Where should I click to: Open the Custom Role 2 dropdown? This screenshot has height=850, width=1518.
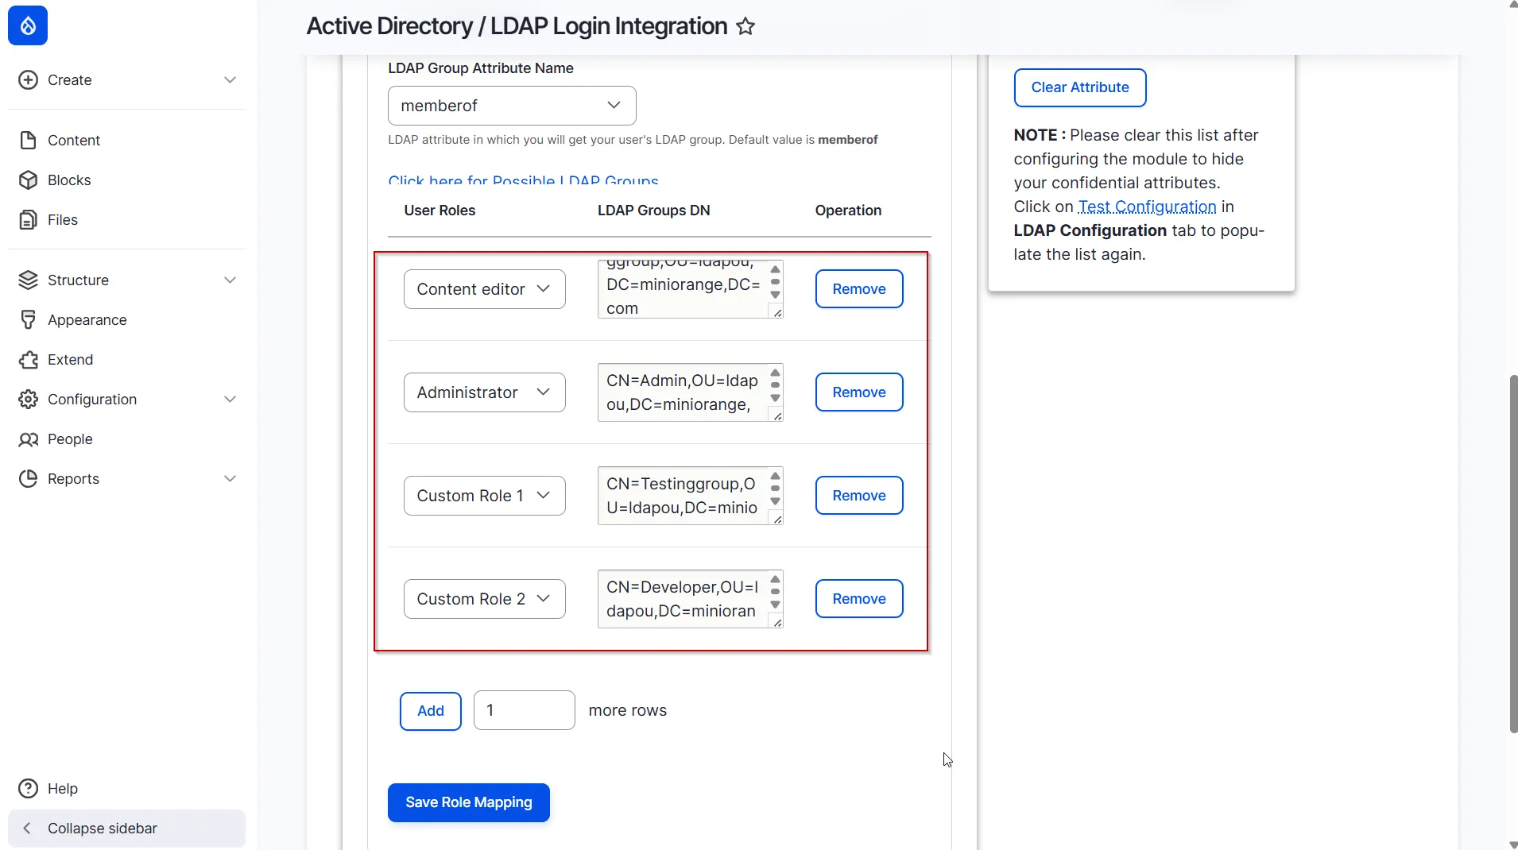pos(484,599)
